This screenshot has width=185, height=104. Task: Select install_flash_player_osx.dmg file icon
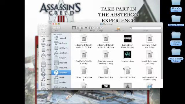149,55
